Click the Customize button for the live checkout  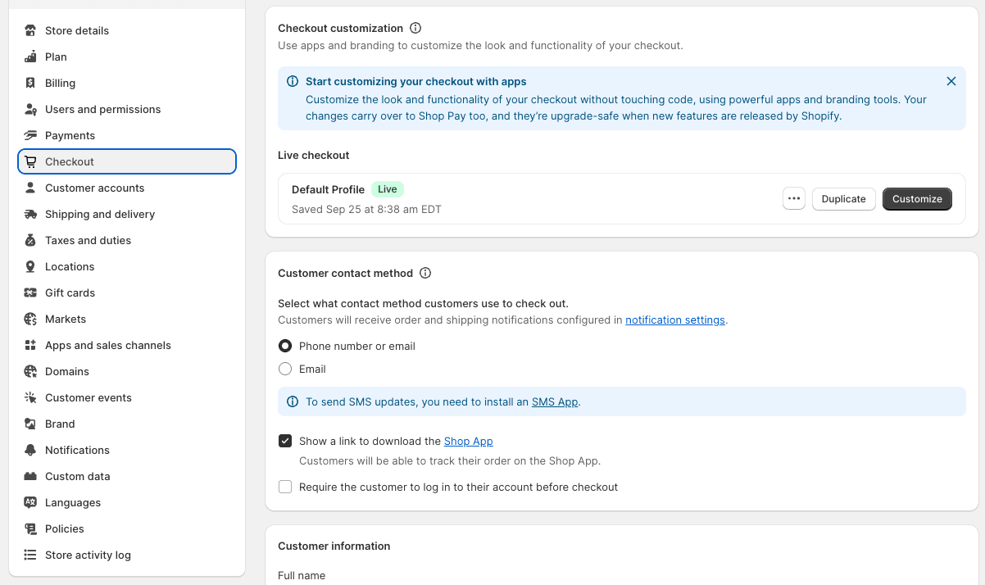click(x=916, y=198)
